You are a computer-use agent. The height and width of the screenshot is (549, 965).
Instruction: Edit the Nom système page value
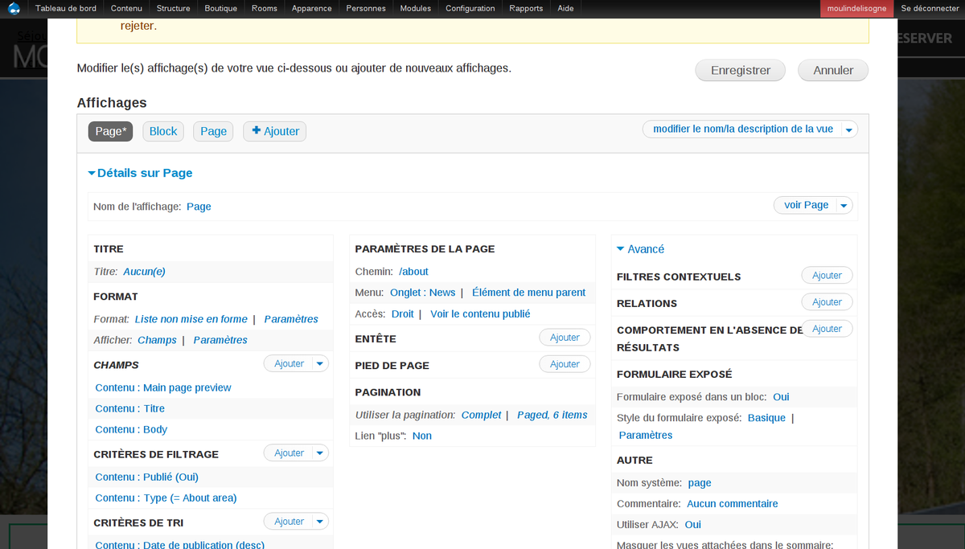pos(700,483)
